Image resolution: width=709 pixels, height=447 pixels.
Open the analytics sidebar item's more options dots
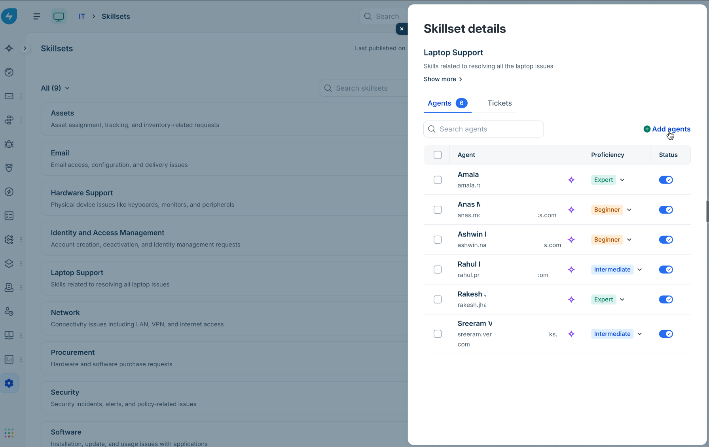21,359
